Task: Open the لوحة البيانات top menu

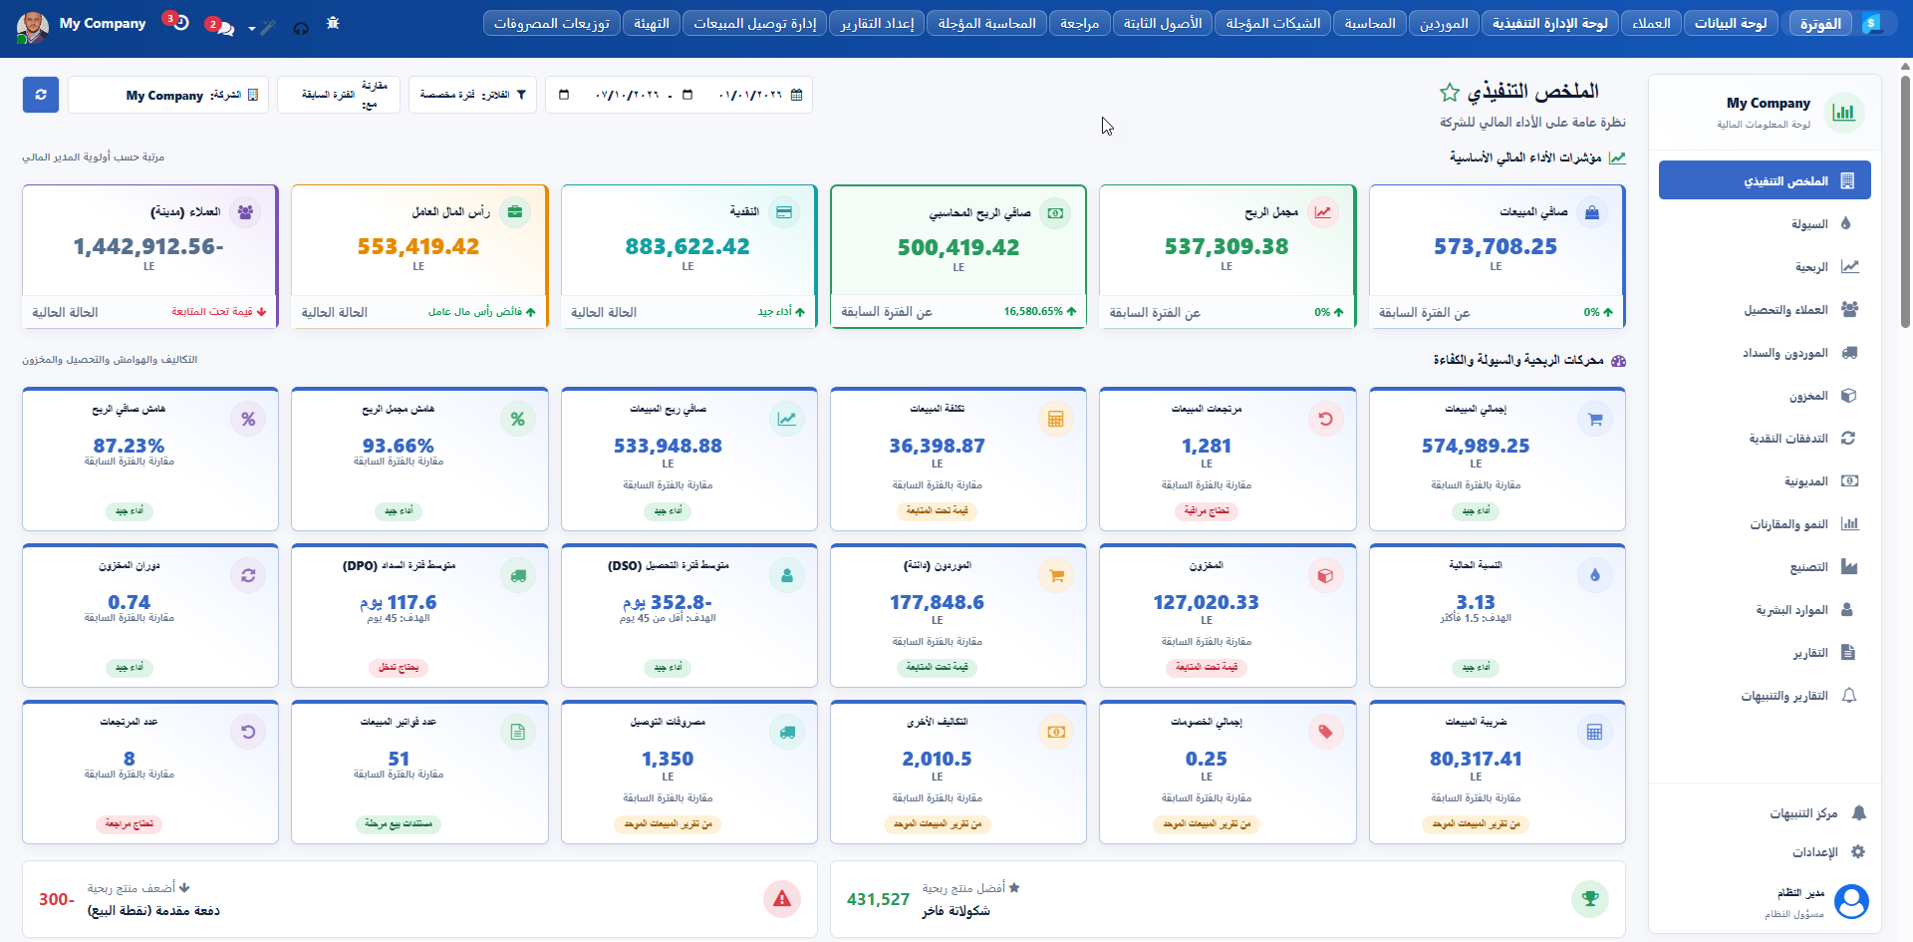Action: pyautogui.click(x=1731, y=23)
